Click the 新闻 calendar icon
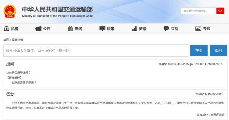This screenshot has width=229, height=120. pos(70,29)
